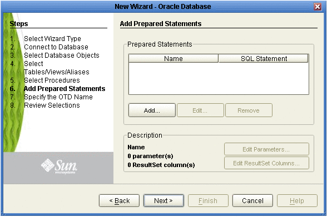Select step 'Specify the OTD Name'
This screenshot has height=217, width=327.
coord(58,97)
